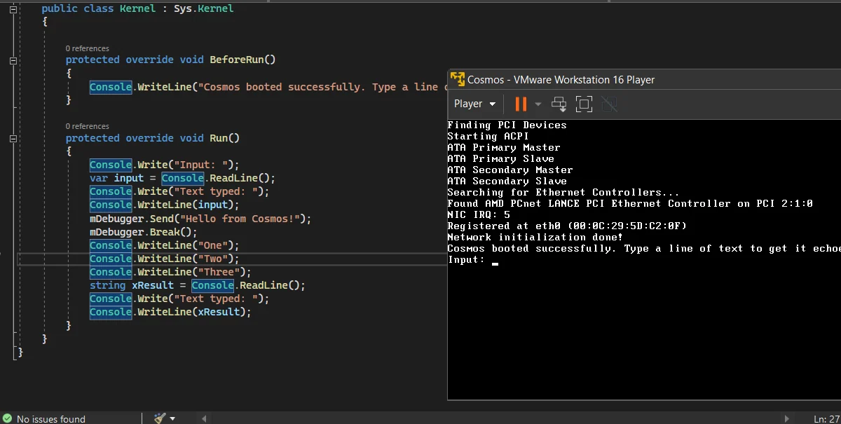Viewport: 841px width, 424px height.
Task: Collapse the Kernel class outlining region
Action: [13, 8]
